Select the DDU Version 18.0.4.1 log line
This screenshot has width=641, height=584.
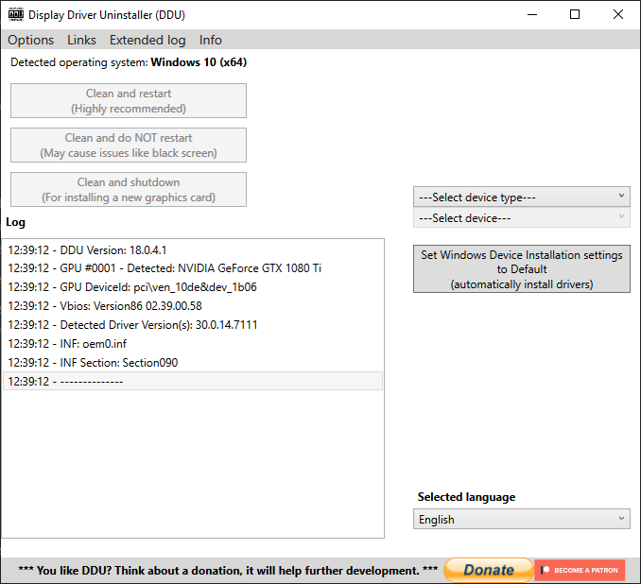click(193, 250)
